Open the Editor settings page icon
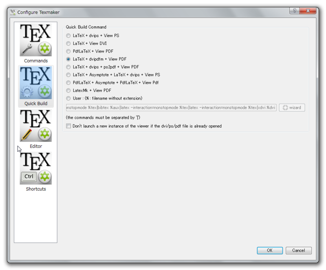The height and width of the screenshot is (270, 326). (x=36, y=126)
